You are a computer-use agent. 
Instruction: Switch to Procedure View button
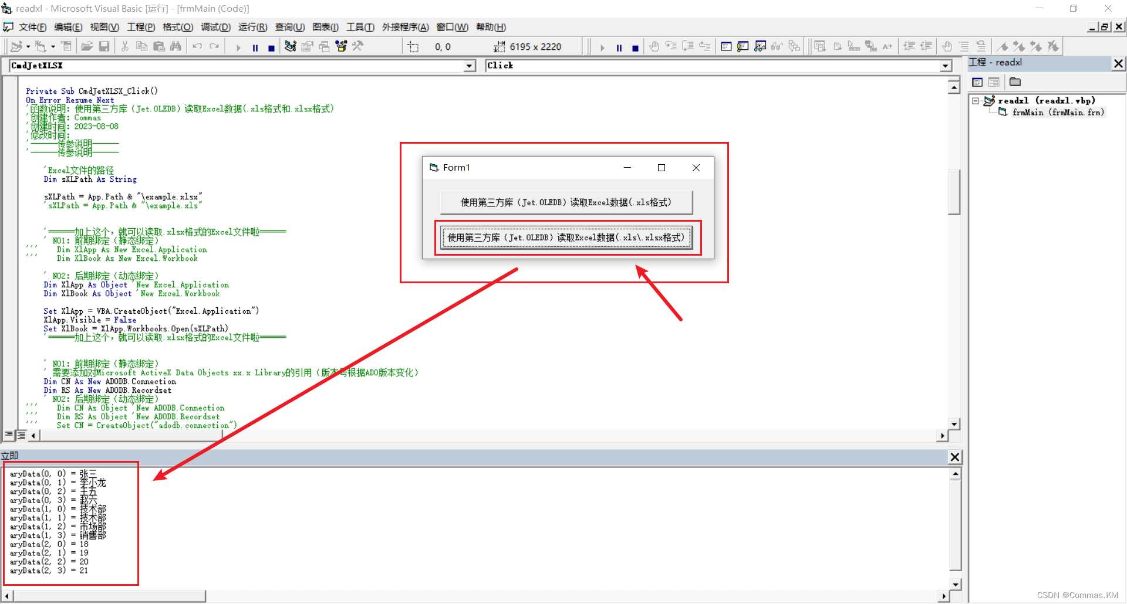(x=9, y=435)
